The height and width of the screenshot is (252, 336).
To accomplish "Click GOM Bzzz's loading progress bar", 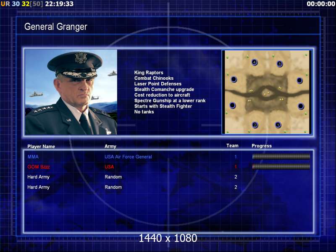I will [x=281, y=166].
